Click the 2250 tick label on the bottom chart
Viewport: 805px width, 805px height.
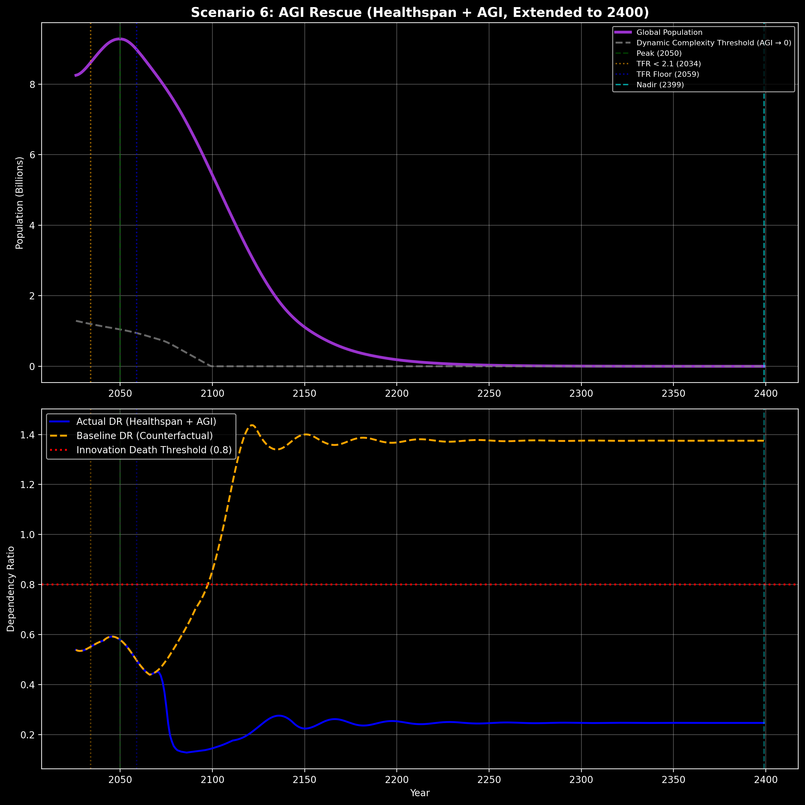[x=489, y=780]
